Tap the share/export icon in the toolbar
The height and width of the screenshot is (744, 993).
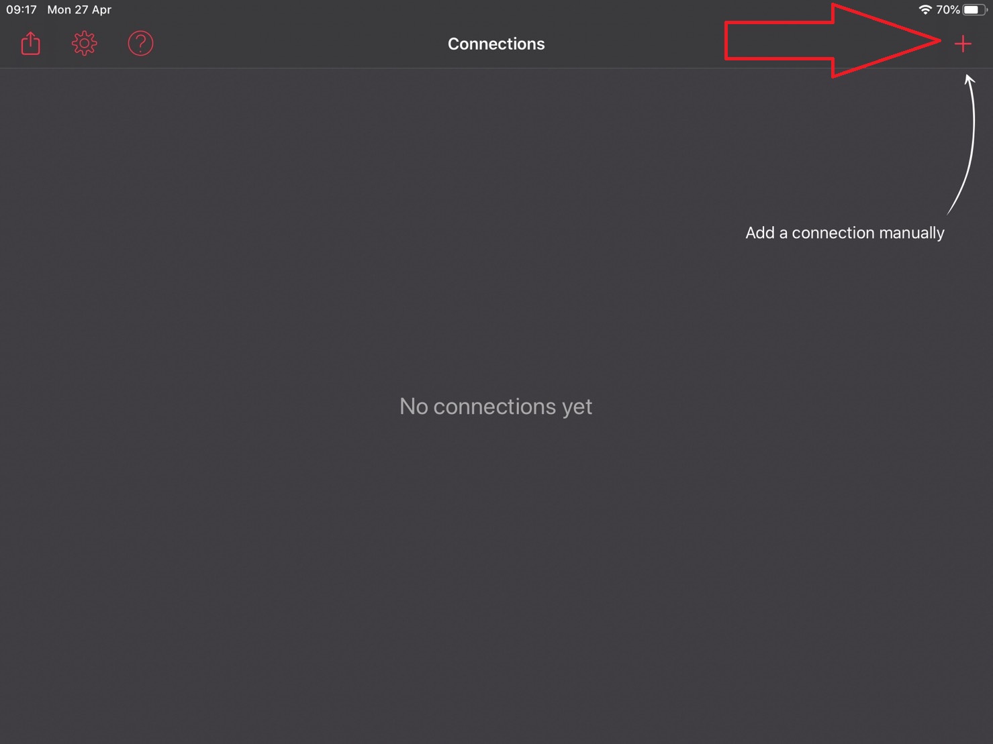30,44
